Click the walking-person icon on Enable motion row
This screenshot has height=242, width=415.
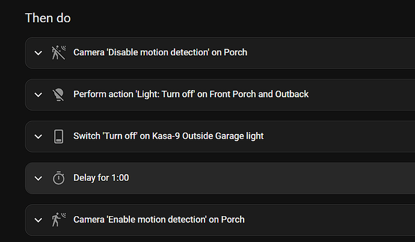59,220
